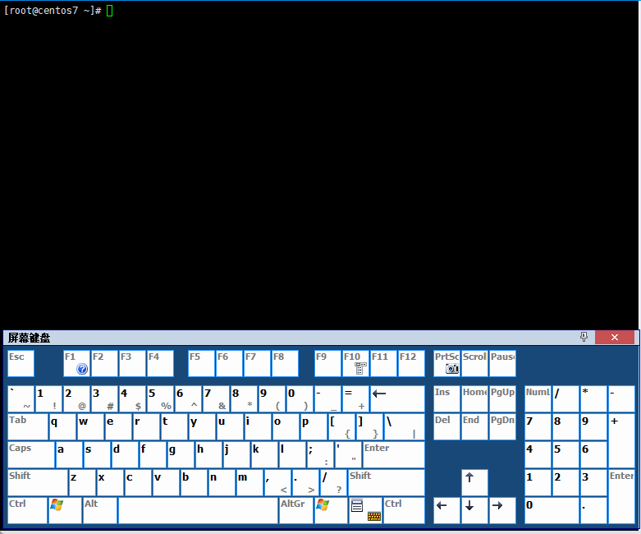The image size is (641, 534).
Task: Pin the on-screen keyboard window
Action: [x=584, y=337]
